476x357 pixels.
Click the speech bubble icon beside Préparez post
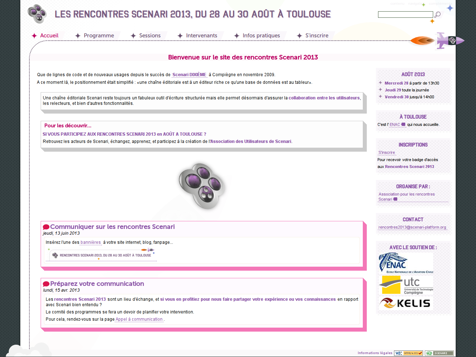point(46,284)
